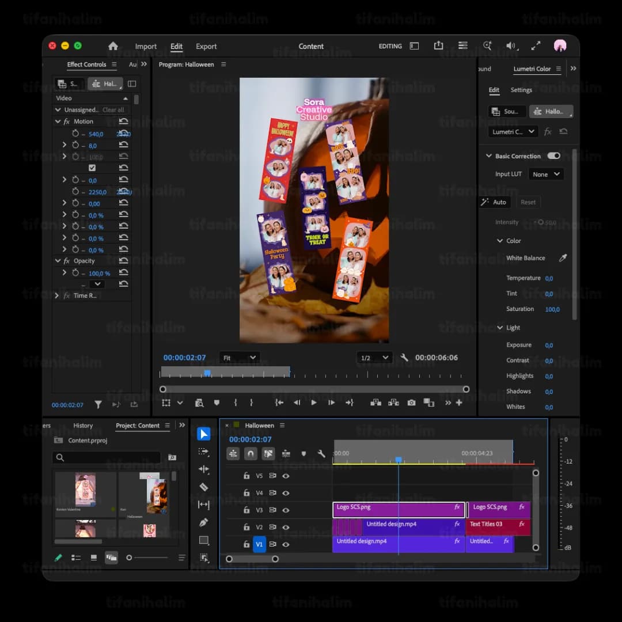Play the program monitor video

[x=314, y=403]
